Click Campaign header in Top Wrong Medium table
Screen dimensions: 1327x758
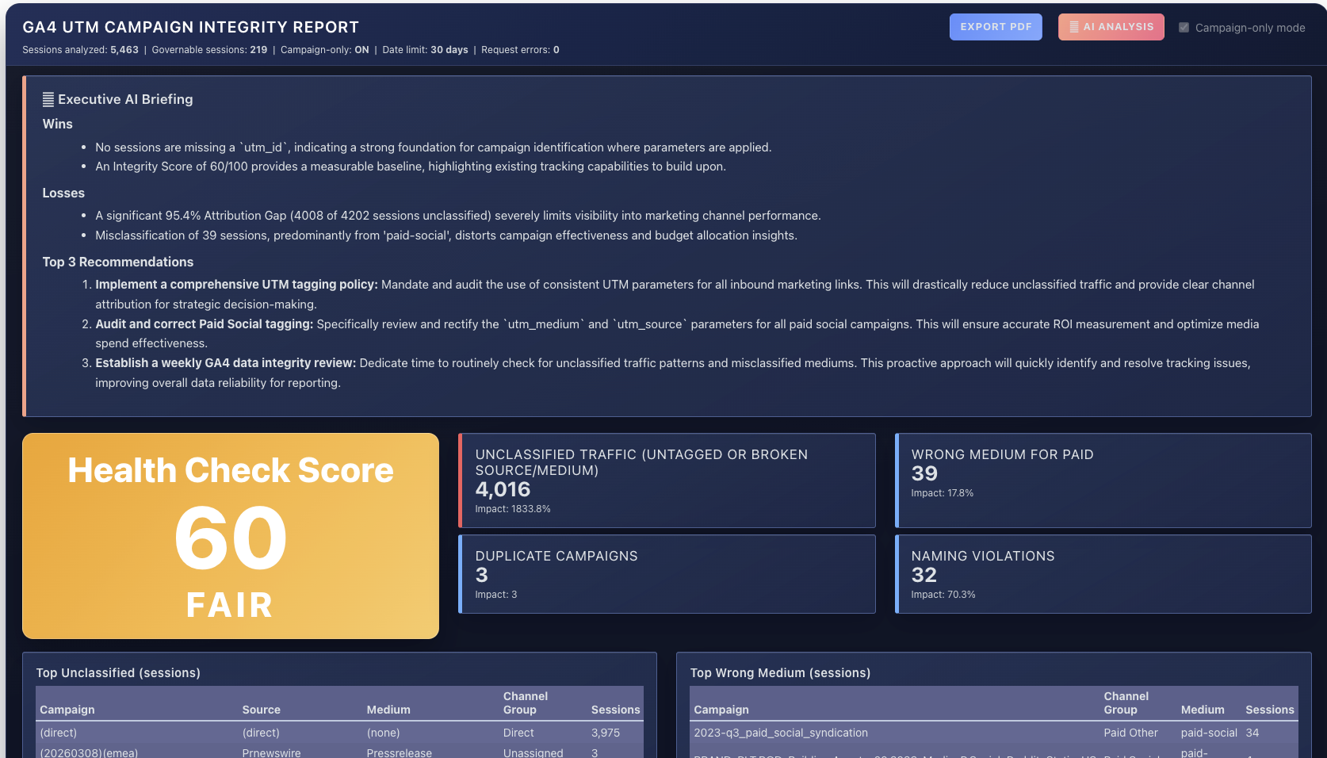721,710
